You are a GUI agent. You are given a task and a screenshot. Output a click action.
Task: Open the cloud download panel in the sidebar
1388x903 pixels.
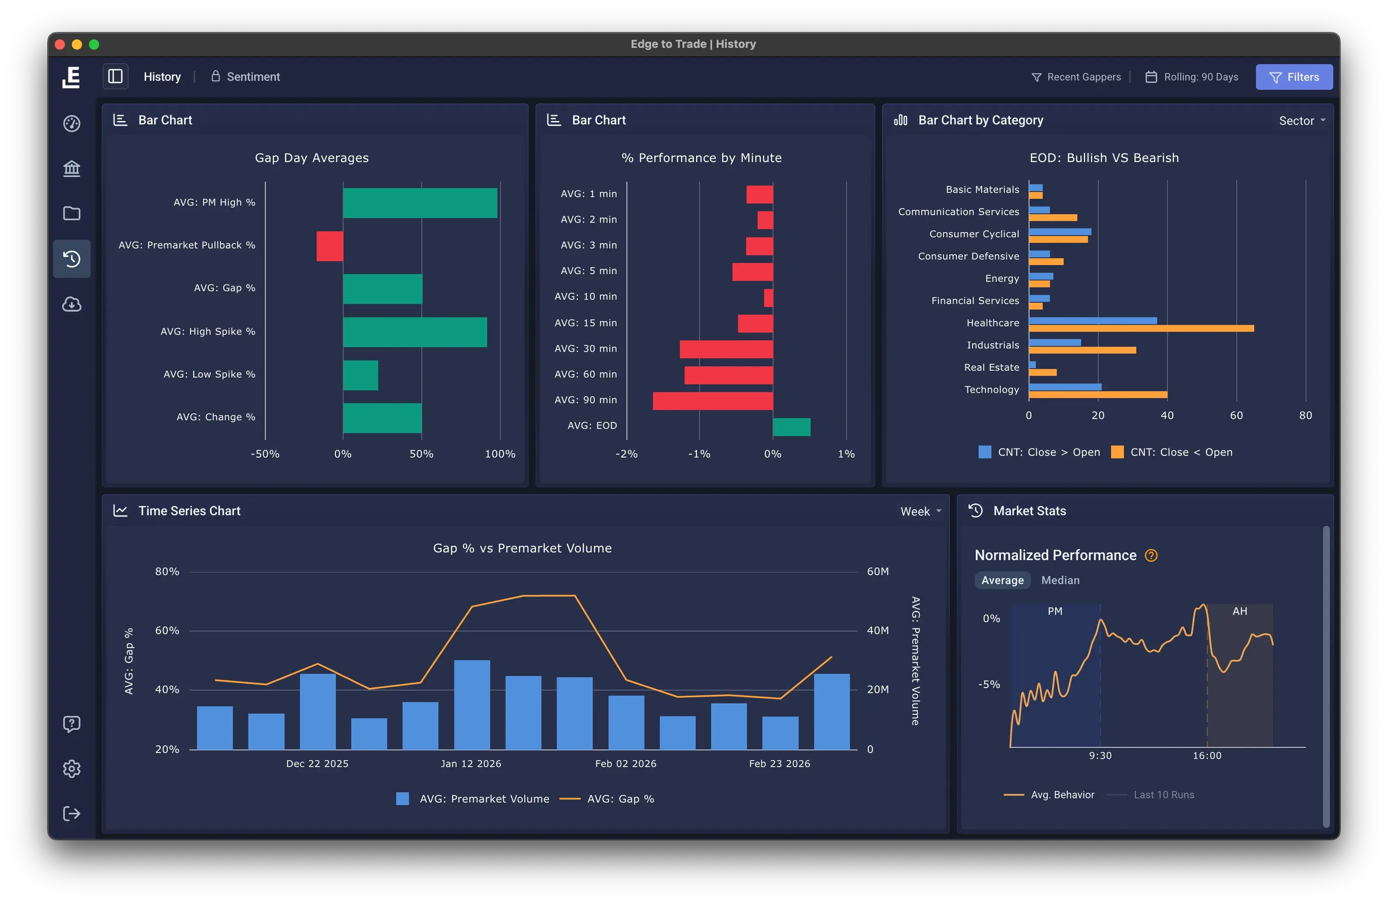71,304
